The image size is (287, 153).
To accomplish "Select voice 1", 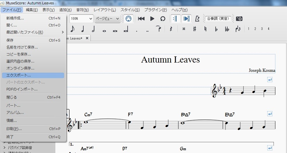I will [248, 29].
